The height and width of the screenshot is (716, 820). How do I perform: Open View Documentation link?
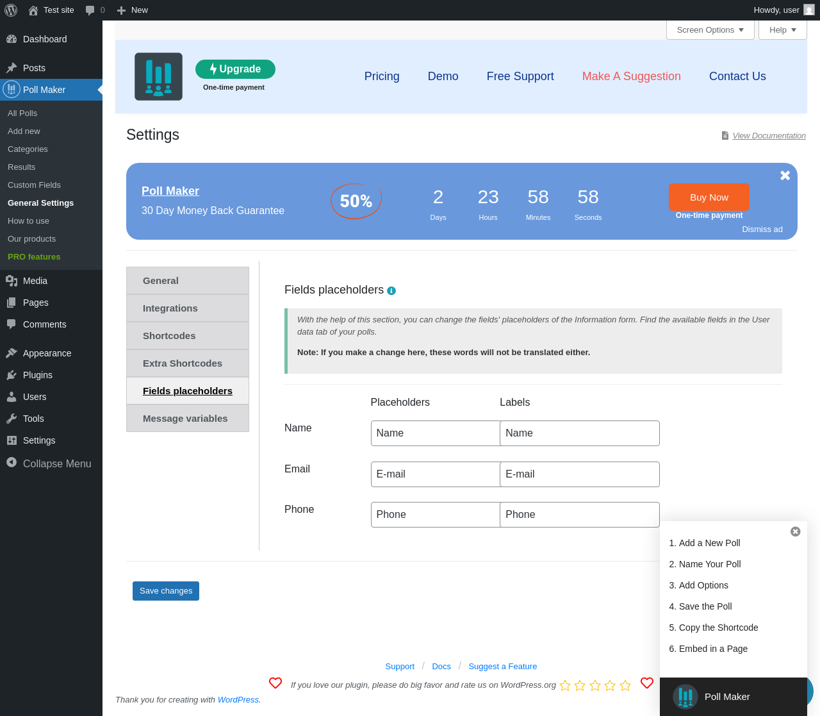(769, 135)
